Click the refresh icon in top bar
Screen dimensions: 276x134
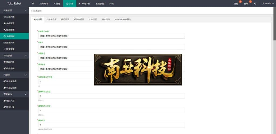tap(255, 3)
